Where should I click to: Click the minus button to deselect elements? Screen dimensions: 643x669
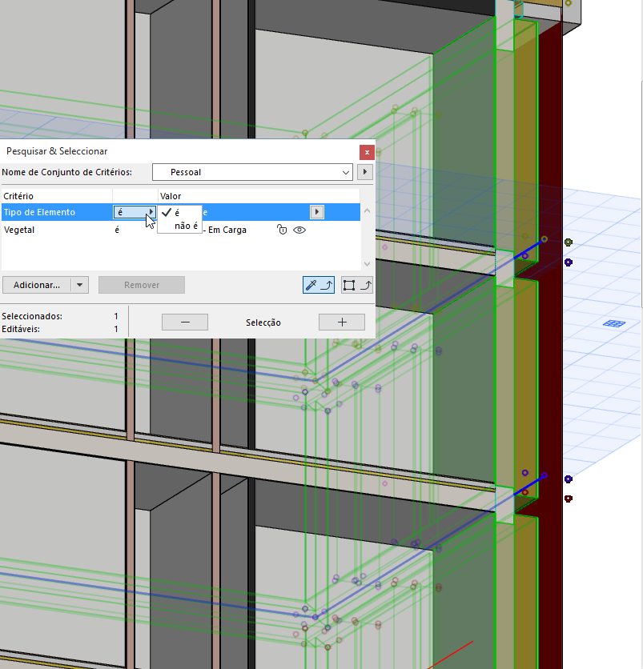[x=184, y=322]
